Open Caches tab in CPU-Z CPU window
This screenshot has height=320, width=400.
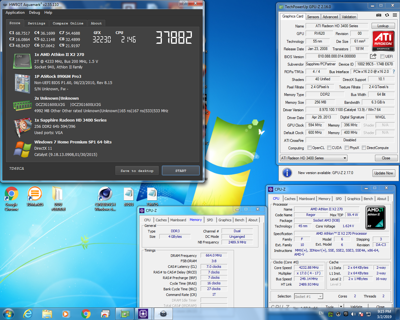(x=290, y=199)
